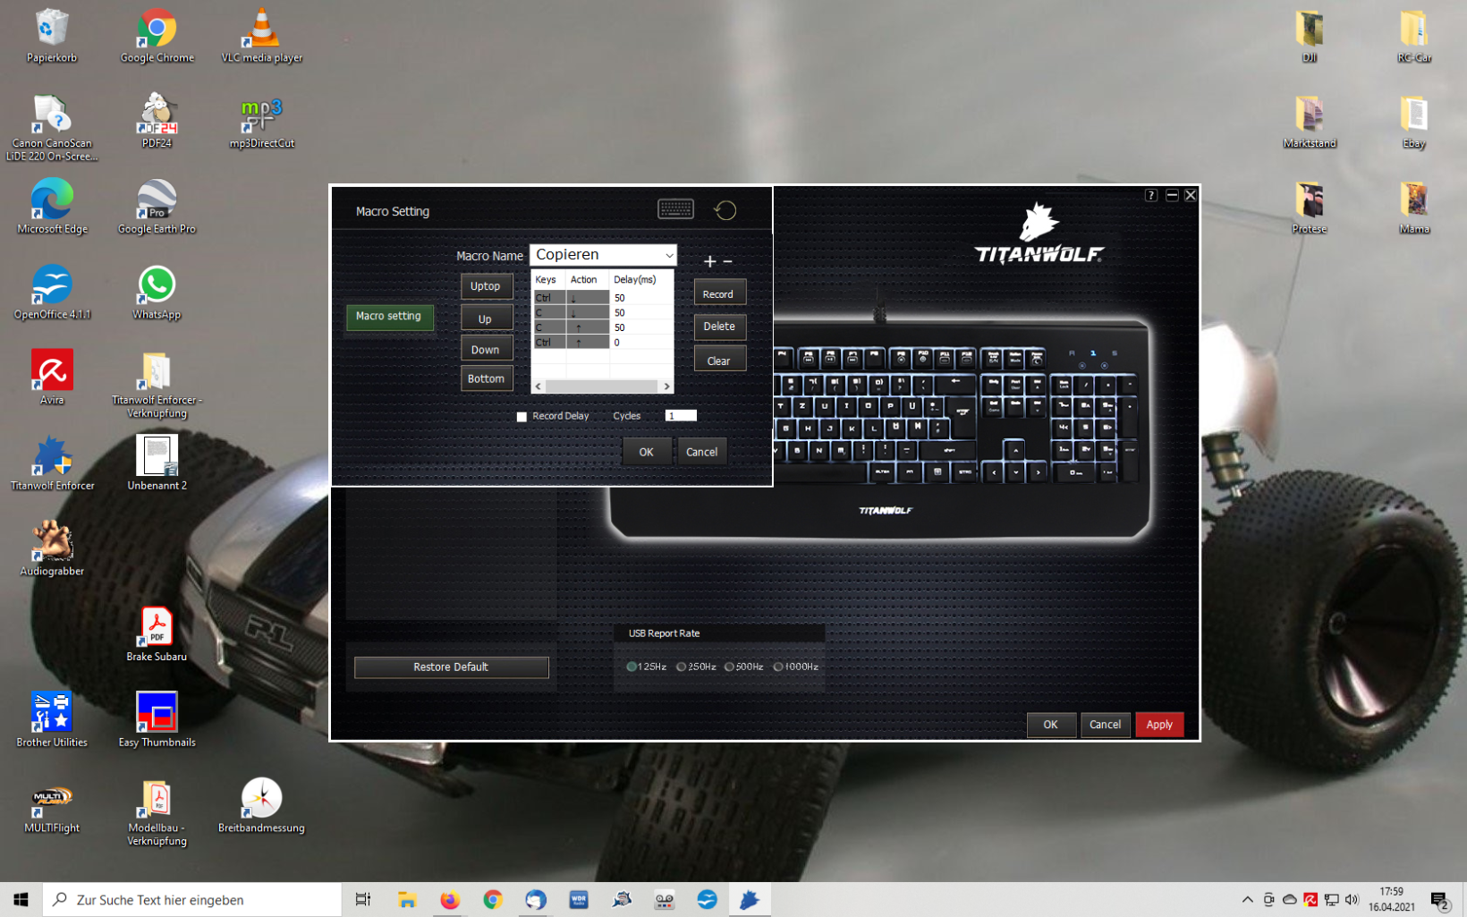Click the keyboard icon in the Macro Setting header
The image size is (1467, 917).
tap(675, 209)
